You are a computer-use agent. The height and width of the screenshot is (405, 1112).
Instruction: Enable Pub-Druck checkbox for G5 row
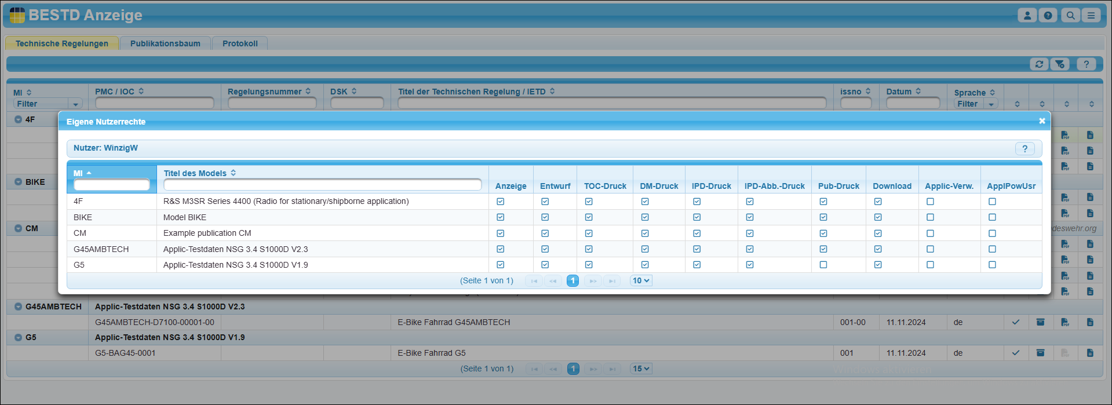[823, 265]
